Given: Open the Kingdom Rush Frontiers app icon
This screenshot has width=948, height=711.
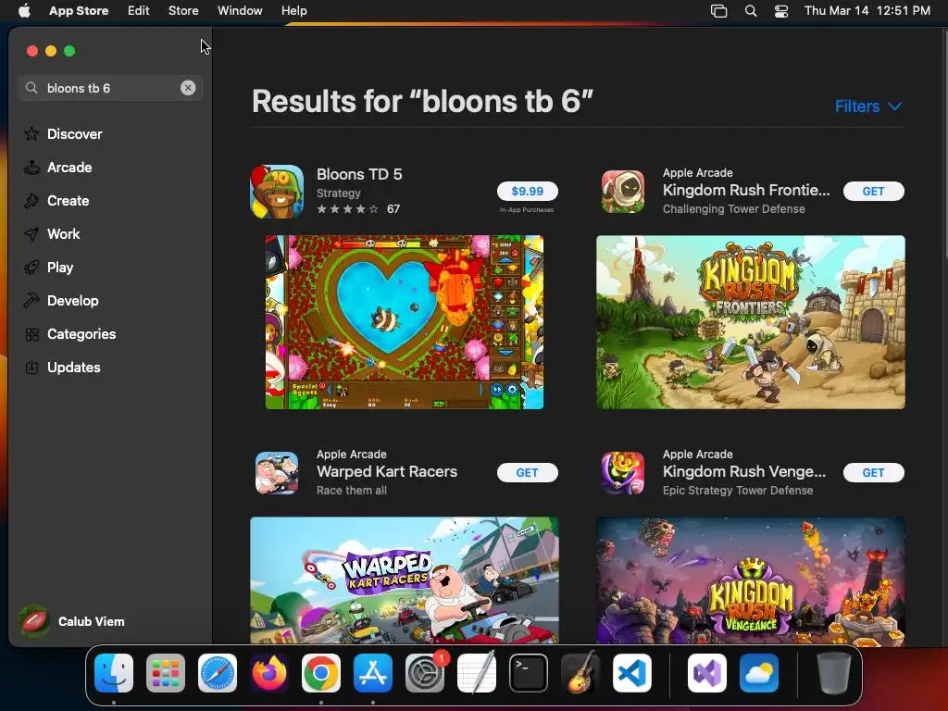Looking at the screenshot, I should tap(623, 191).
